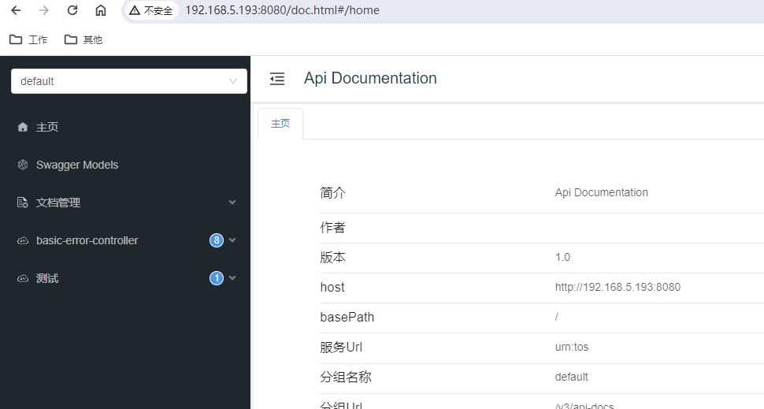Toggle the chevron next to basic-error-controller
The width and height of the screenshot is (764, 409).
[x=232, y=240]
